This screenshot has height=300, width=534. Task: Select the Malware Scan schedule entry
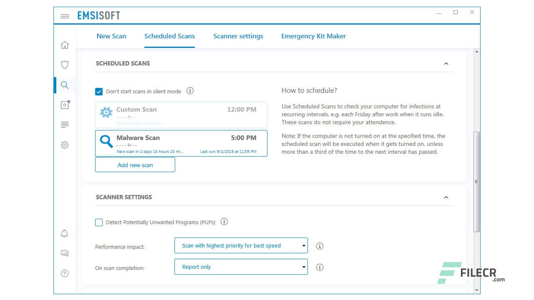pos(181,143)
